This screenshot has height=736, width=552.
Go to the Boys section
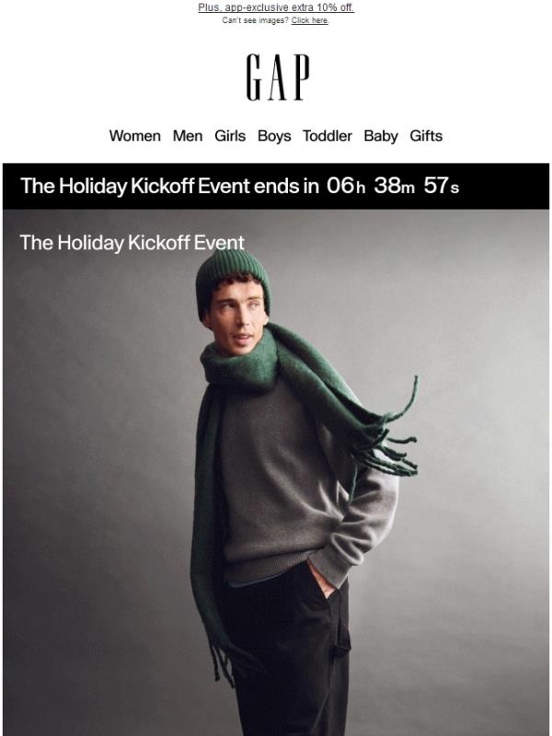[x=274, y=136]
